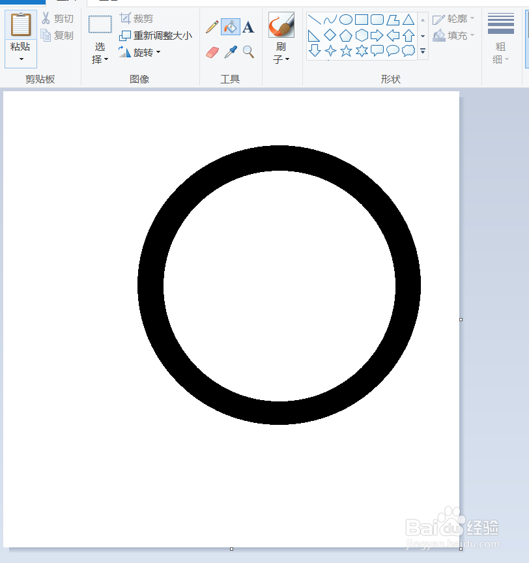The height and width of the screenshot is (563, 529).
Task: Select the Eraser tool
Action: point(211,51)
